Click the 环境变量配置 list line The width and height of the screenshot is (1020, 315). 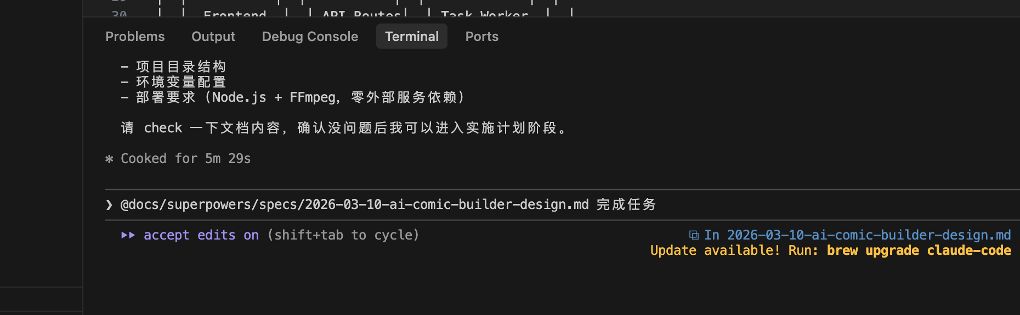pyautogui.click(x=181, y=82)
